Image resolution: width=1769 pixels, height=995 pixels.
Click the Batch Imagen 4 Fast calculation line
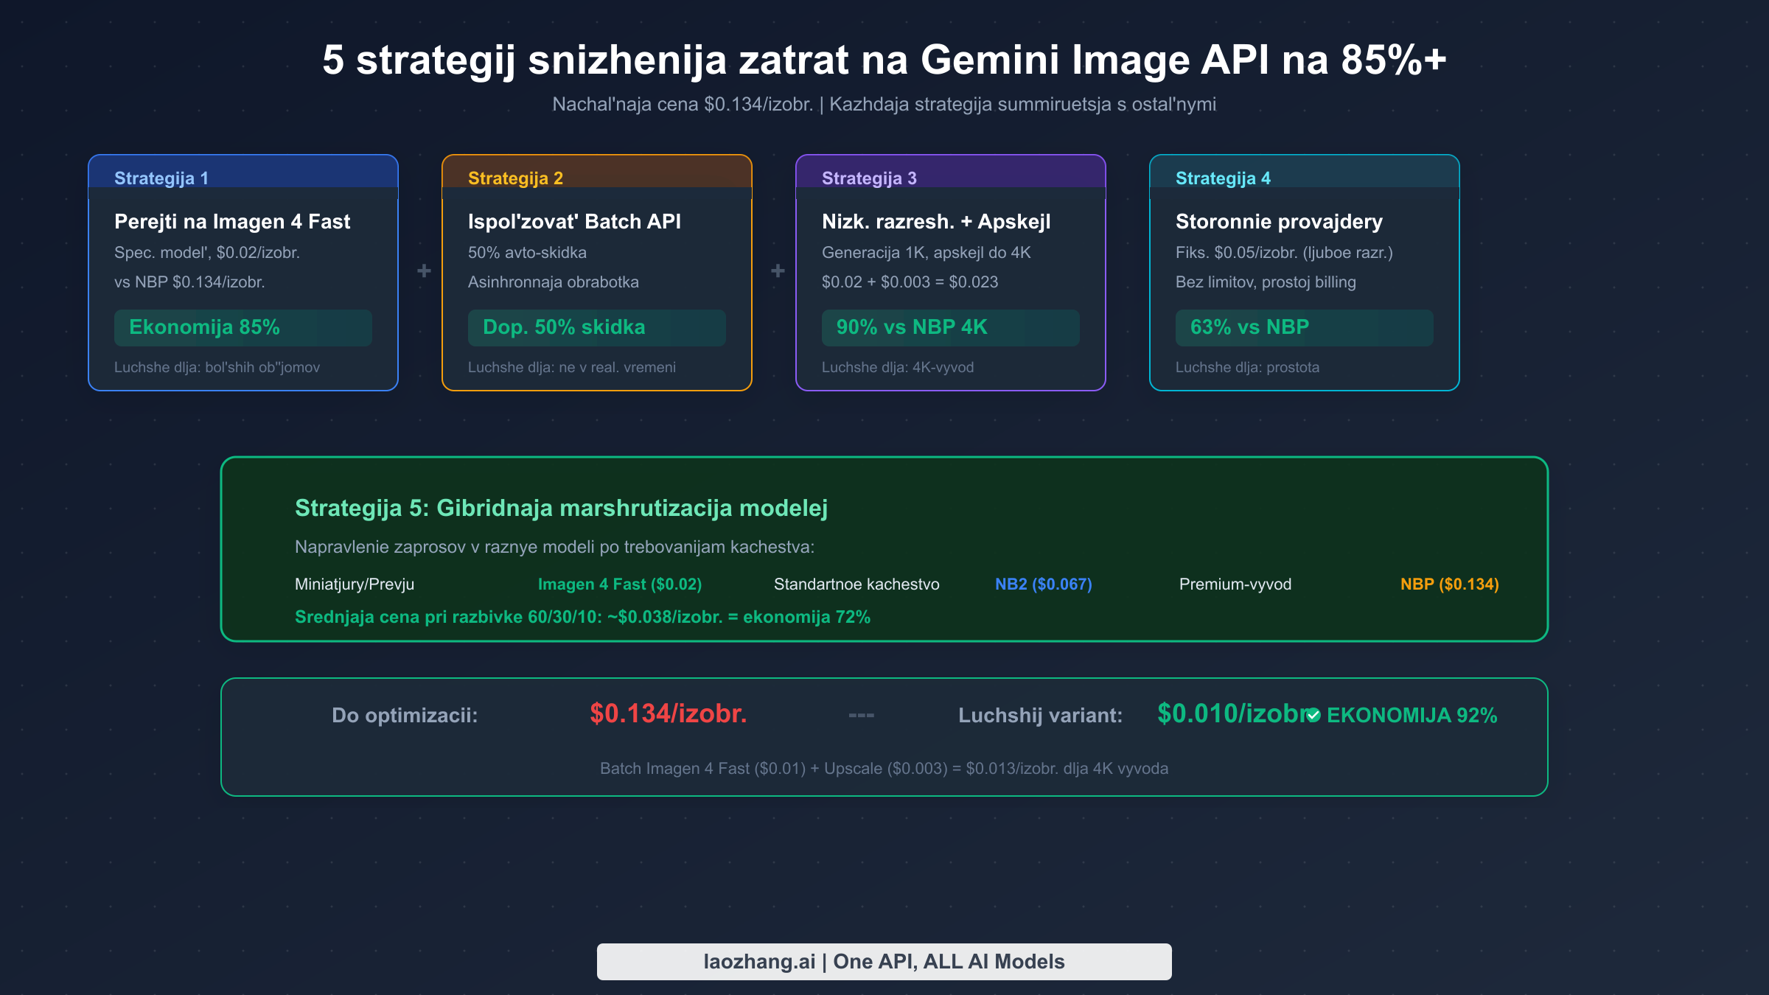pos(884,768)
